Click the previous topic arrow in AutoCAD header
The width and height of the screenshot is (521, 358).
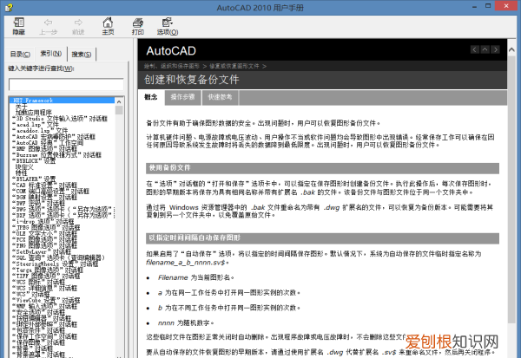(475, 49)
